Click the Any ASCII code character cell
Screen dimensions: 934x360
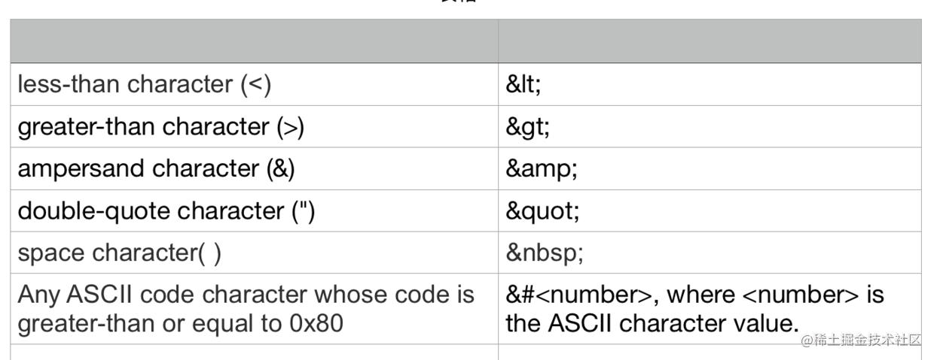[254, 309]
